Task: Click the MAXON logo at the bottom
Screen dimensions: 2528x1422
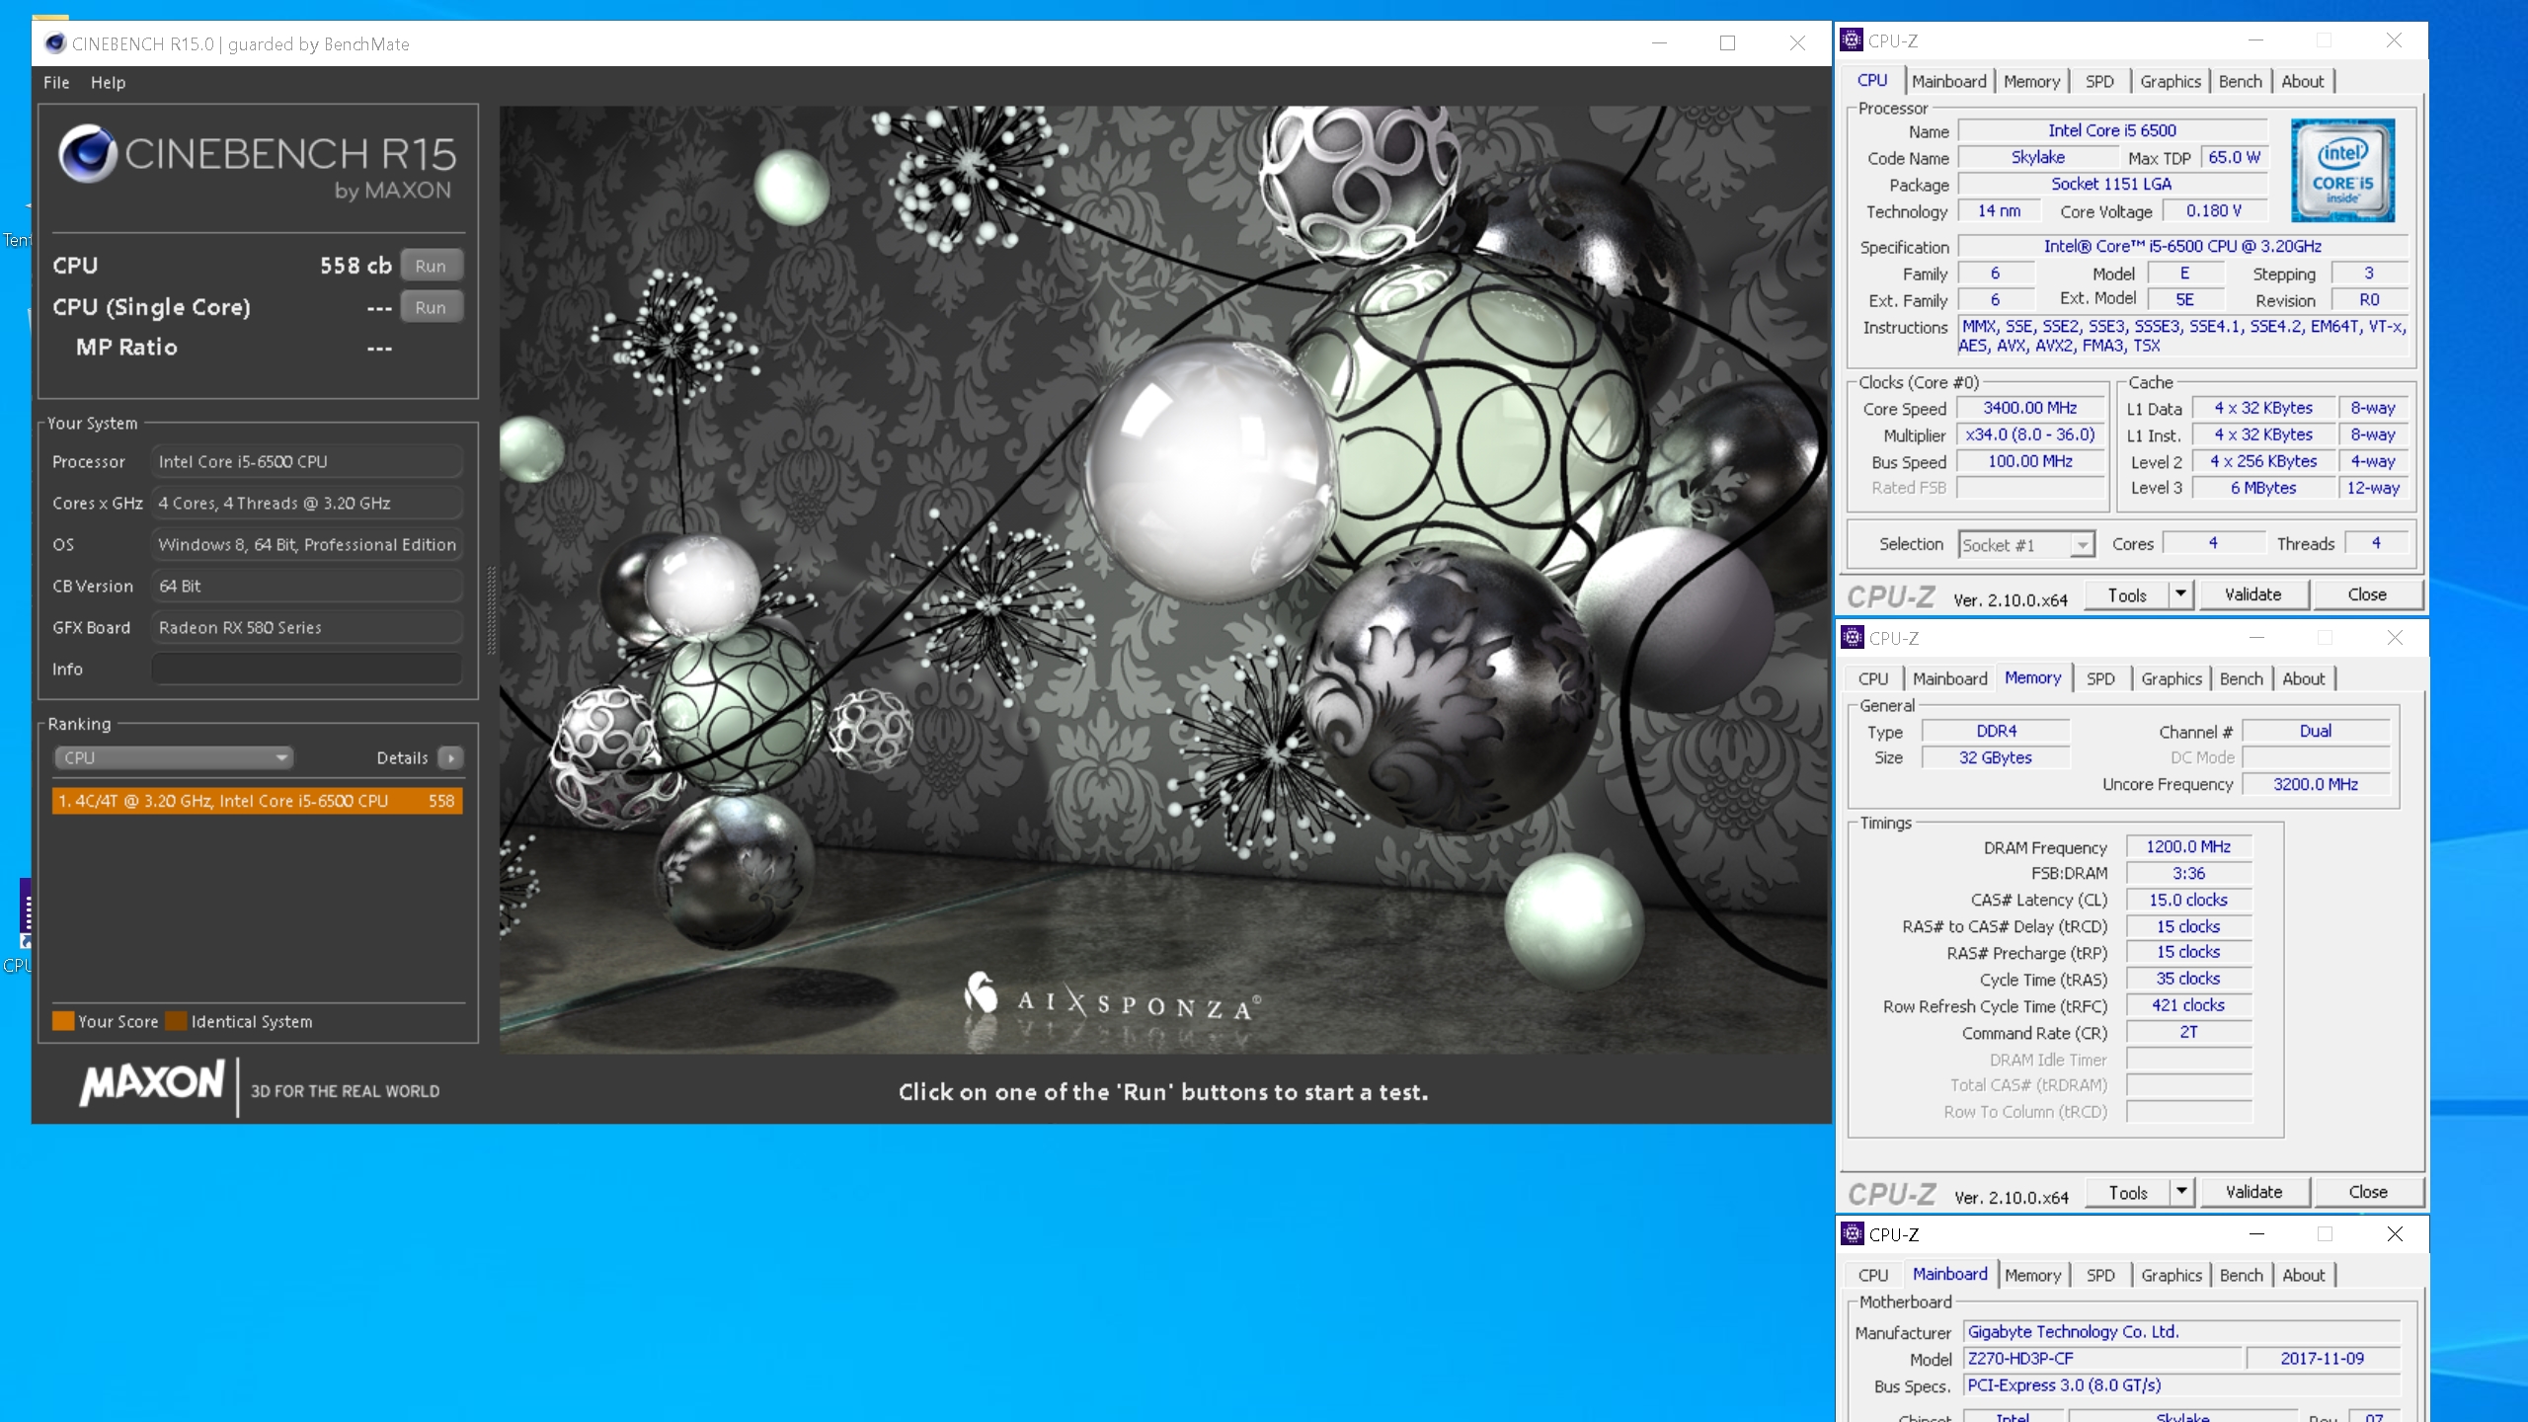Action: 152,1083
